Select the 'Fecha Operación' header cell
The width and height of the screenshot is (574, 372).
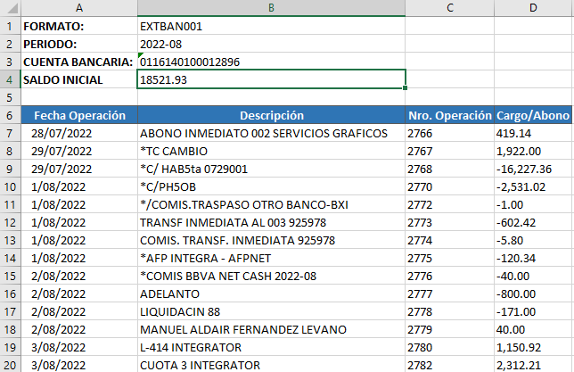pyautogui.click(x=78, y=115)
